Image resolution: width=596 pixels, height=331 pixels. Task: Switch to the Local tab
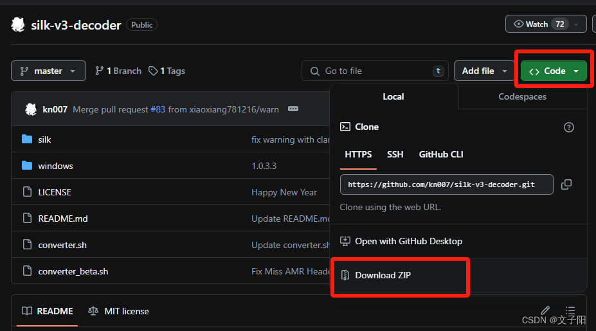tap(393, 96)
